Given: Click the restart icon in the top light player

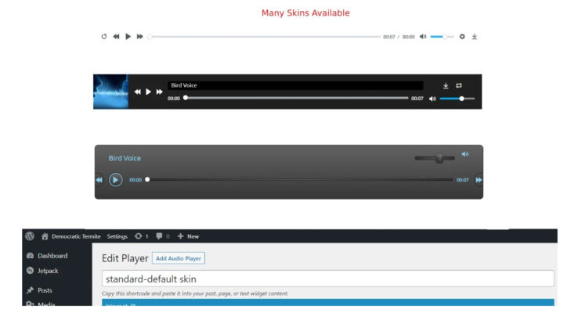Looking at the screenshot, I should click(x=104, y=37).
